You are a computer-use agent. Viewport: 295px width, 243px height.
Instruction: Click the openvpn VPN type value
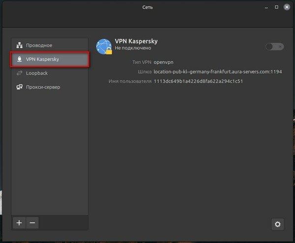click(164, 62)
